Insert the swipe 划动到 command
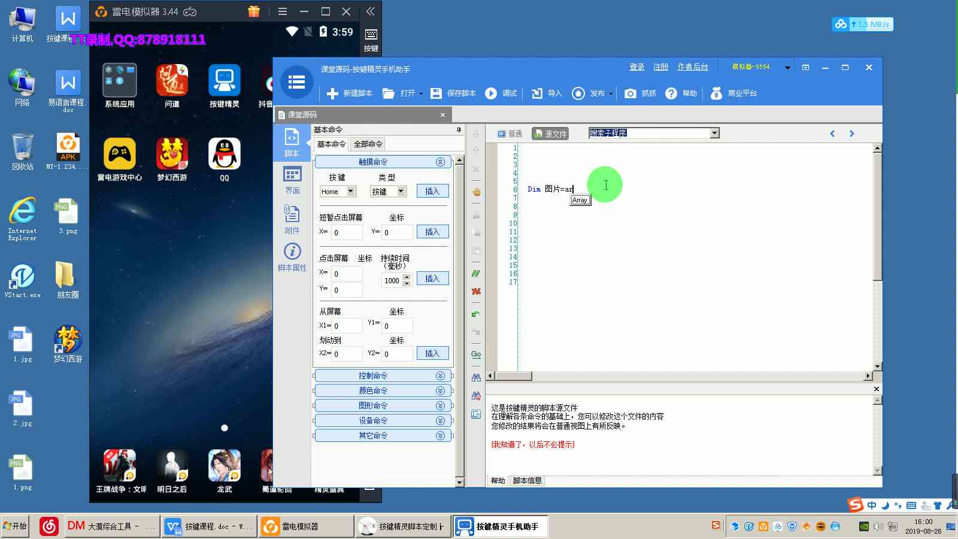This screenshot has width=958, height=539. pyautogui.click(x=432, y=353)
